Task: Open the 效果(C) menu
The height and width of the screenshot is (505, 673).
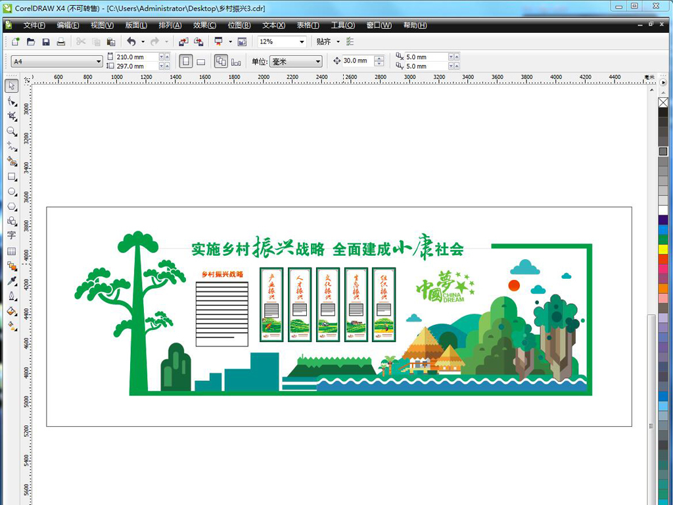Action: tap(204, 25)
